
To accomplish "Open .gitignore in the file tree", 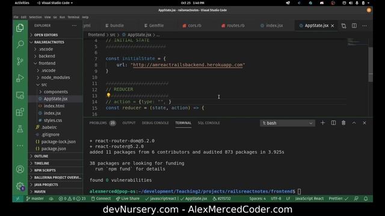I will pos(51,134).
